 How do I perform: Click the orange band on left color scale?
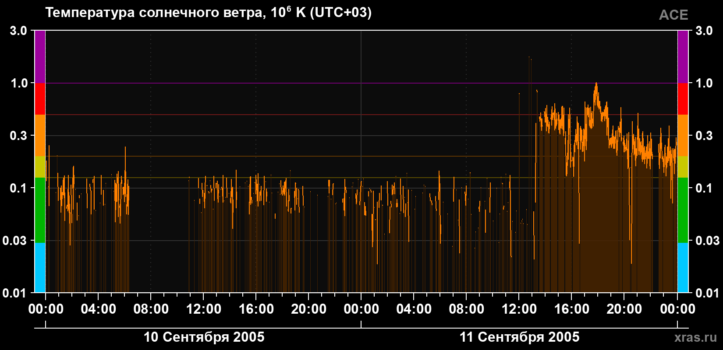(x=40, y=136)
